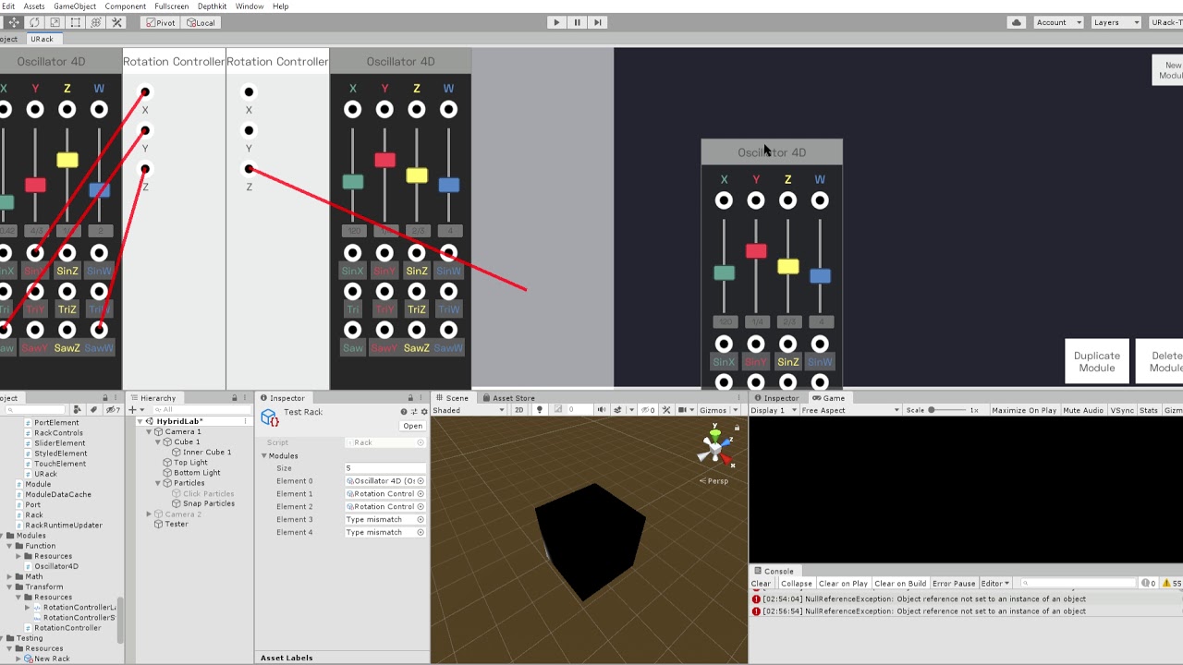This screenshot has height=665, width=1183.
Task: Select the Transform tool in toolbar
Action: click(95, 22)
